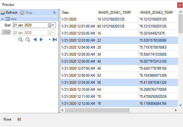Select the 1/21/2020 12:12:00 AM row

[x=119, y=104]
